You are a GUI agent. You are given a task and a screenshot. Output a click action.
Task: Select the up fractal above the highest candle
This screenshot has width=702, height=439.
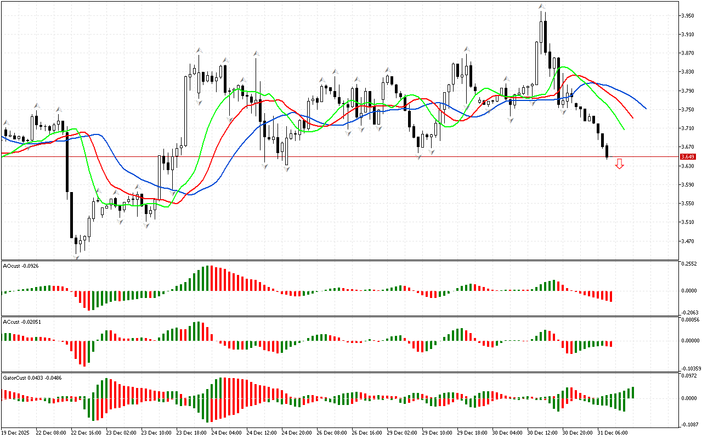[542, 7]
